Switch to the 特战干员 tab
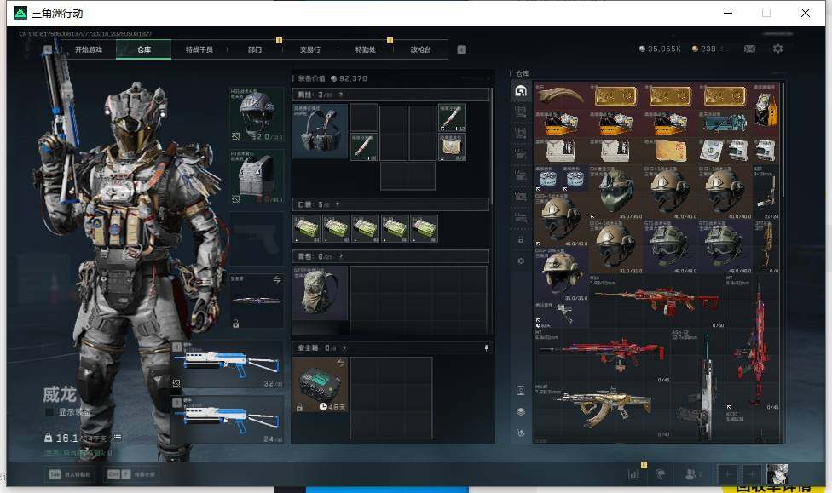 199,50
